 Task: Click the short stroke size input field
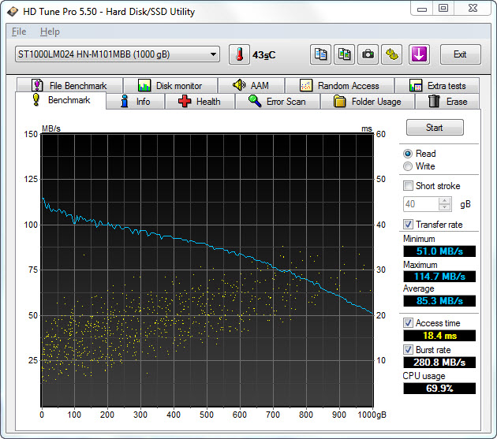point(421,204)
